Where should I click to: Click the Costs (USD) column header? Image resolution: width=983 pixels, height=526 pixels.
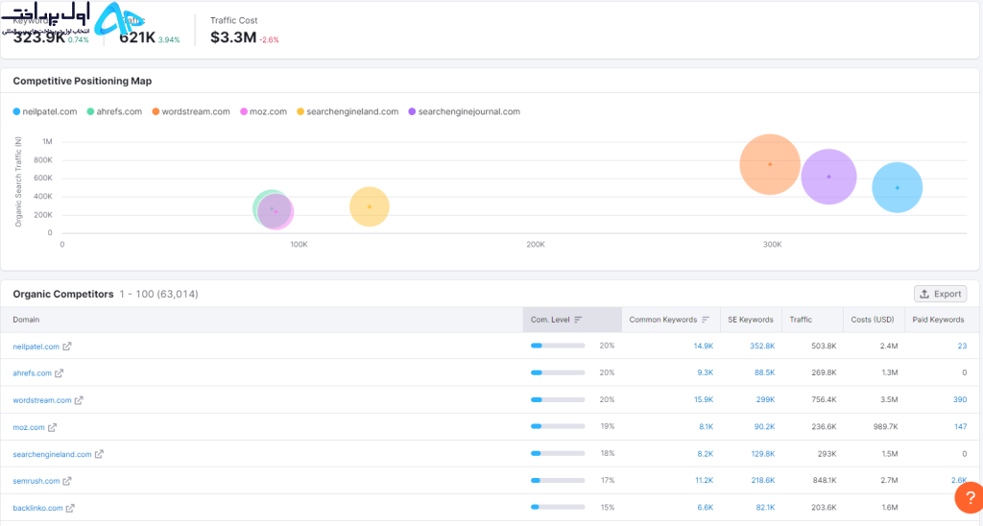click(x=872, y=320)
